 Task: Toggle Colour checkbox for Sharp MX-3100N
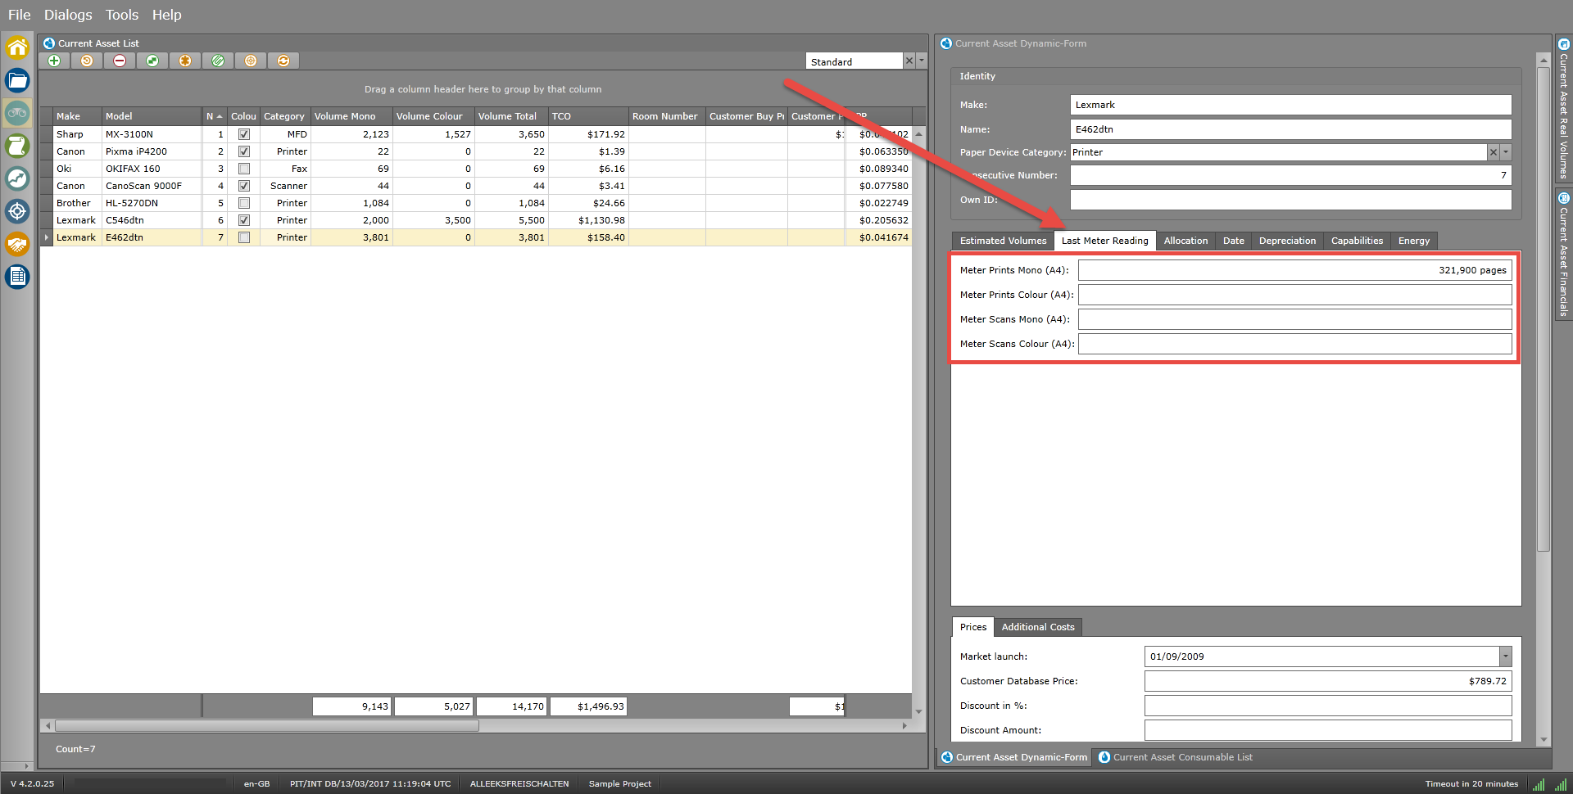pyautogui.click(x=244, y=134)
